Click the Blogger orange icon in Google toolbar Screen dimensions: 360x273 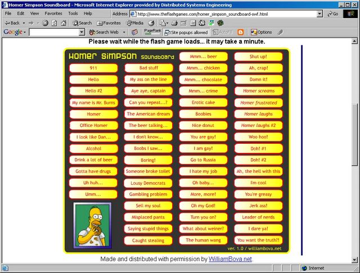(240, 33)
